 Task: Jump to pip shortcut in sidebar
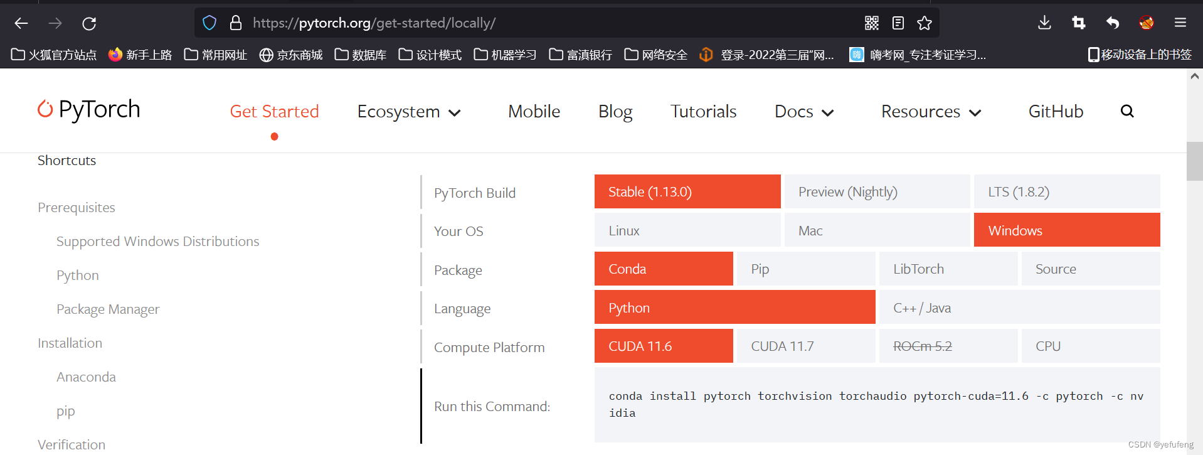(x=66, y=412)
